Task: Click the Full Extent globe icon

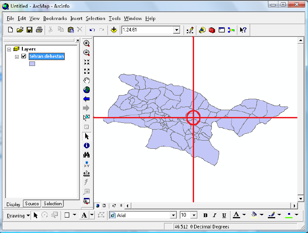Action: [x=87, y=90]
